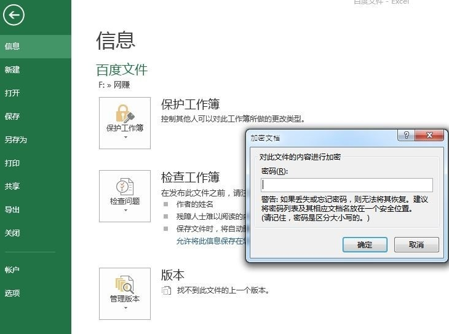Open the 导出 sidebar entry
The height and width of the screenshot is (334, 449).
click(x=36, y=210)
